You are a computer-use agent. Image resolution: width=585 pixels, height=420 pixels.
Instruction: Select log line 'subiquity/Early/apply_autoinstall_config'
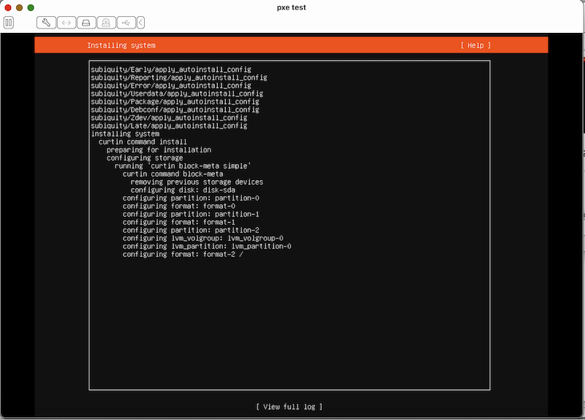tap(171, 70)
